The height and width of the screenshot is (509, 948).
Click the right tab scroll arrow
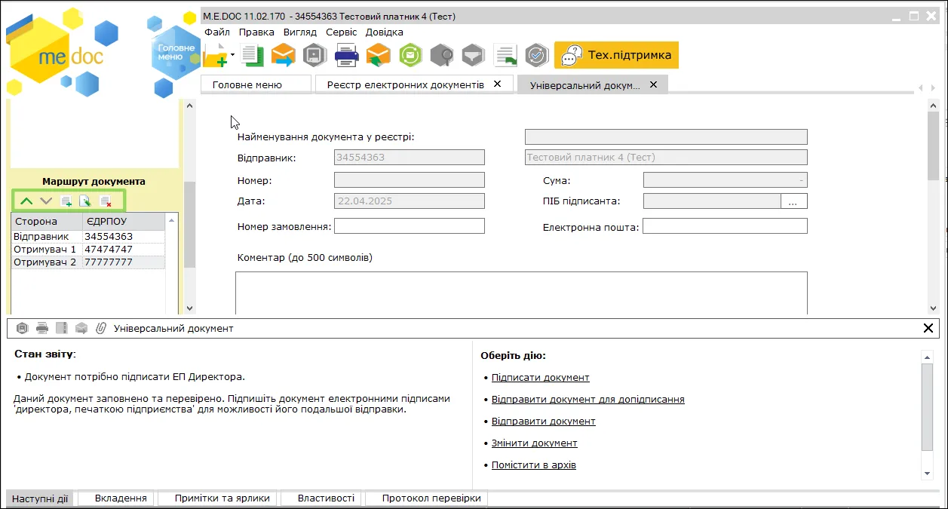933,87
